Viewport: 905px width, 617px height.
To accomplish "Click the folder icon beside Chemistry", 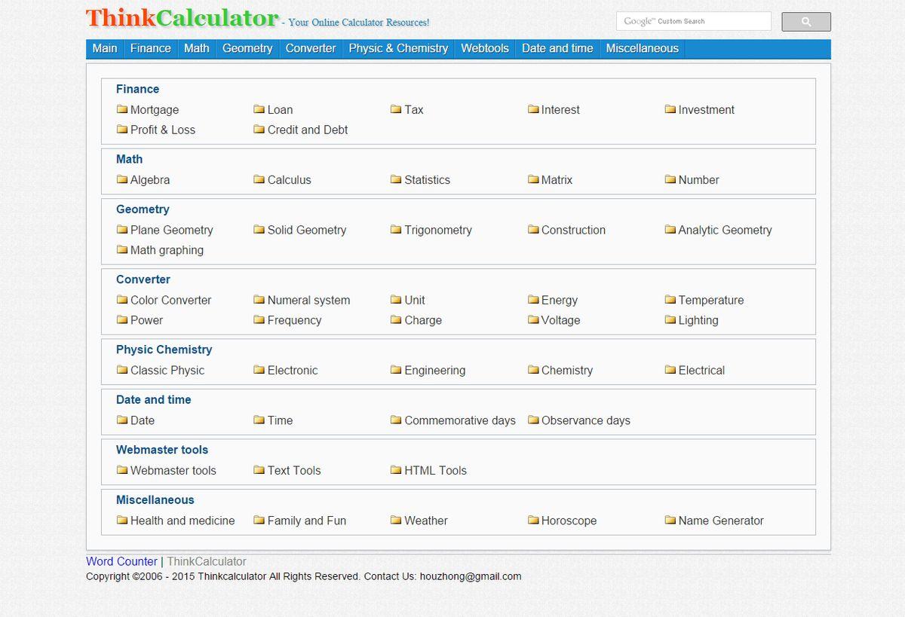I will point(533,370).
